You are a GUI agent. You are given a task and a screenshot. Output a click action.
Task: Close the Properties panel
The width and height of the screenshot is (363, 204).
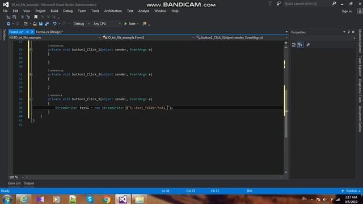(x=353, y=32)
